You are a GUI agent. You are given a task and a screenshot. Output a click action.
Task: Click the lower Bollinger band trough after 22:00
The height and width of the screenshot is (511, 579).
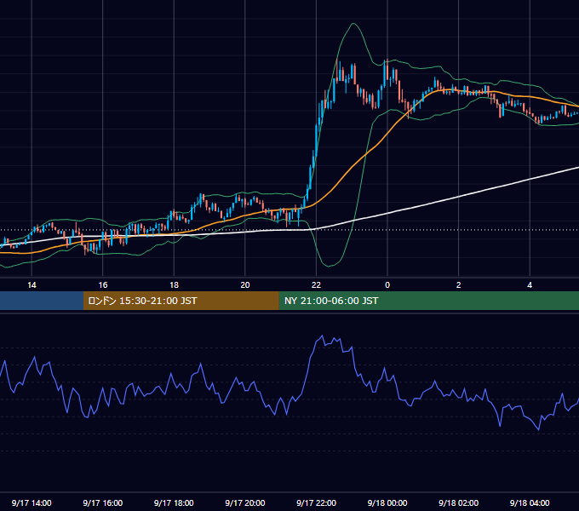(x=328, y=265)
